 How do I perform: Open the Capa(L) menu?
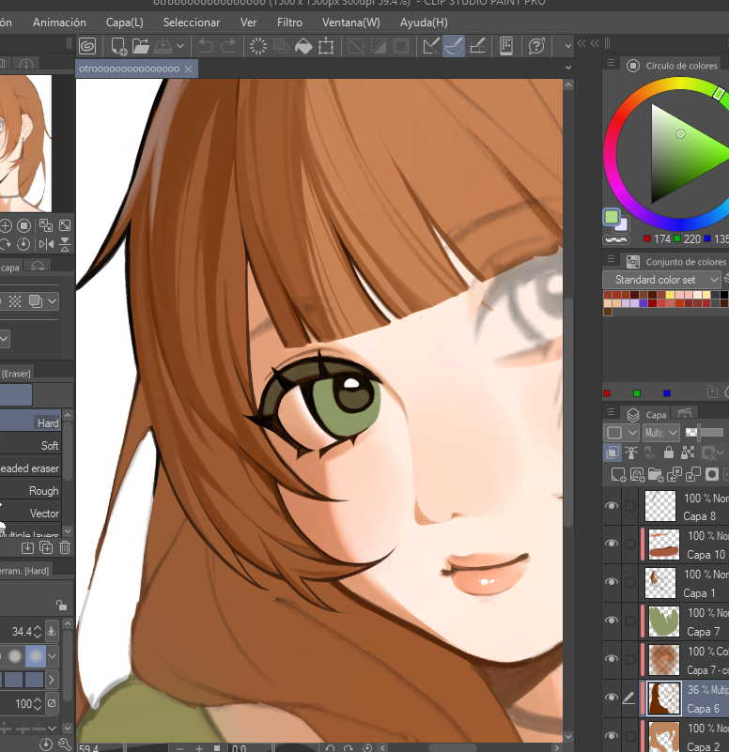pyautogui.click(x=124, y=23)
